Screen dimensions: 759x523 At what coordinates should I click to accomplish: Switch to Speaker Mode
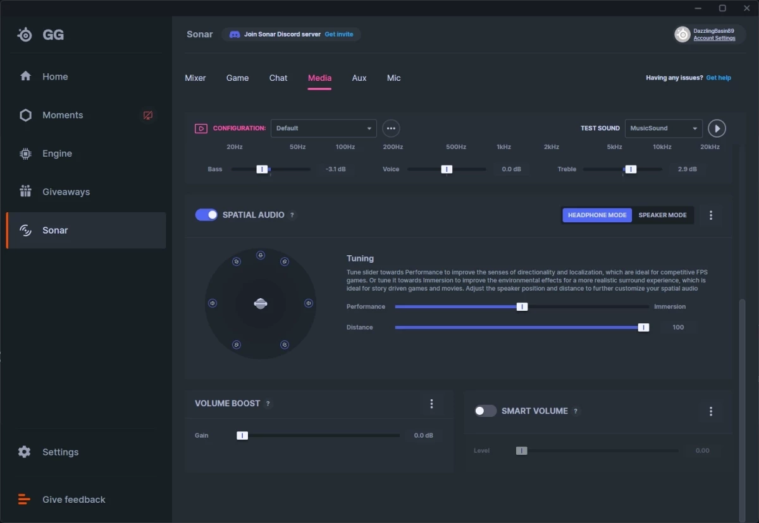[x=662, y=215]
